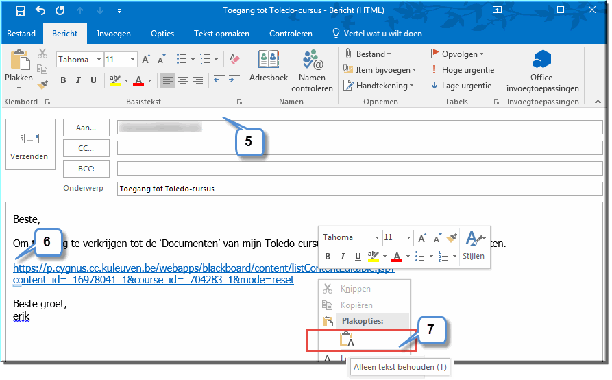Viewport: 612px width, 380px height.
Task: Toggle align right in ribbon
Action: click(198, 80)
